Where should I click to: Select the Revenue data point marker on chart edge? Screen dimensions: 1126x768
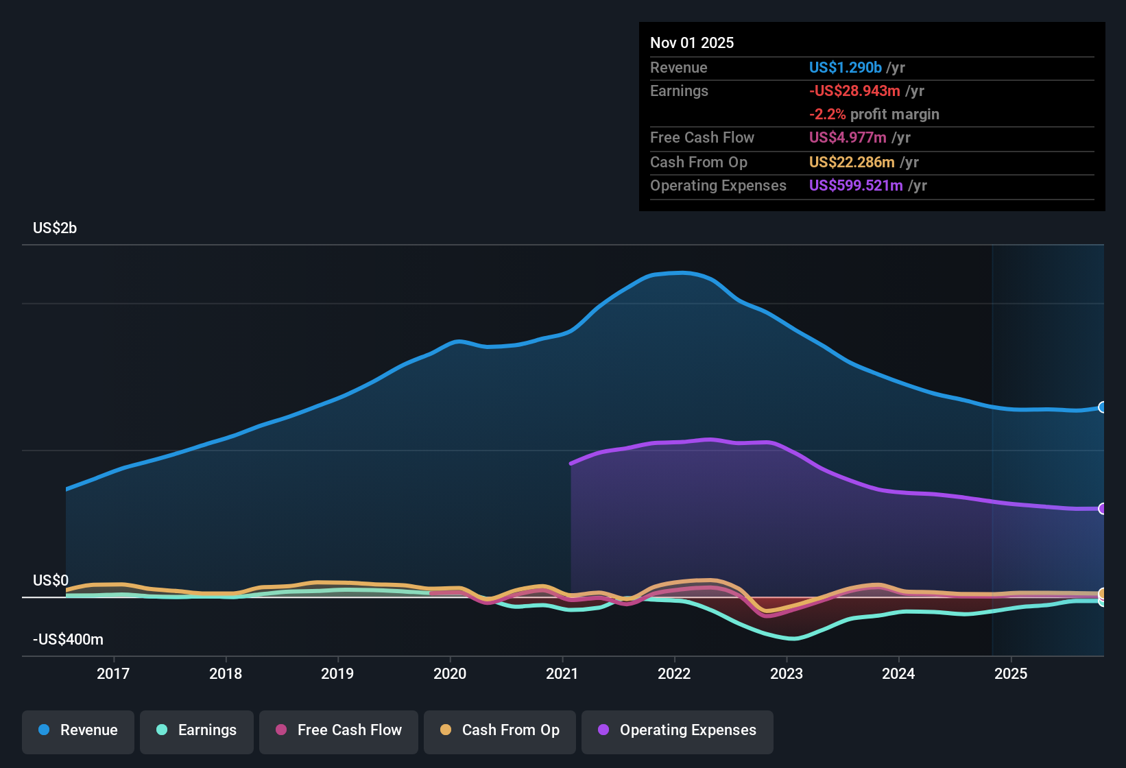click(x=1103, y=407)
